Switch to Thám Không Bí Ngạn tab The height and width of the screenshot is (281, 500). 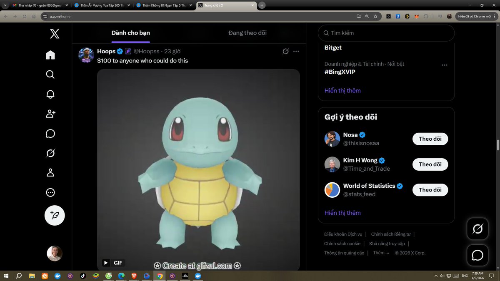pos(164,5)
